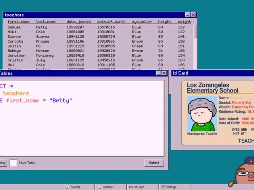
Task: Select the date_of_birth column header
Action: pyautogui.click(x=111, y=22)
